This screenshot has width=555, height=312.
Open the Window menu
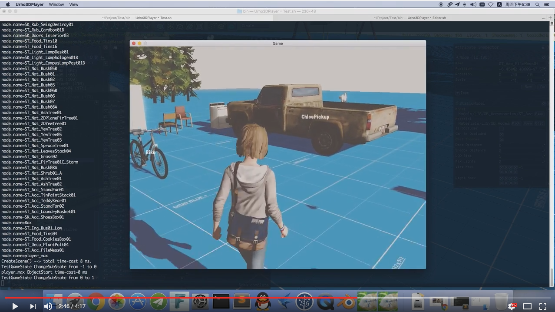tap(56, 4)
